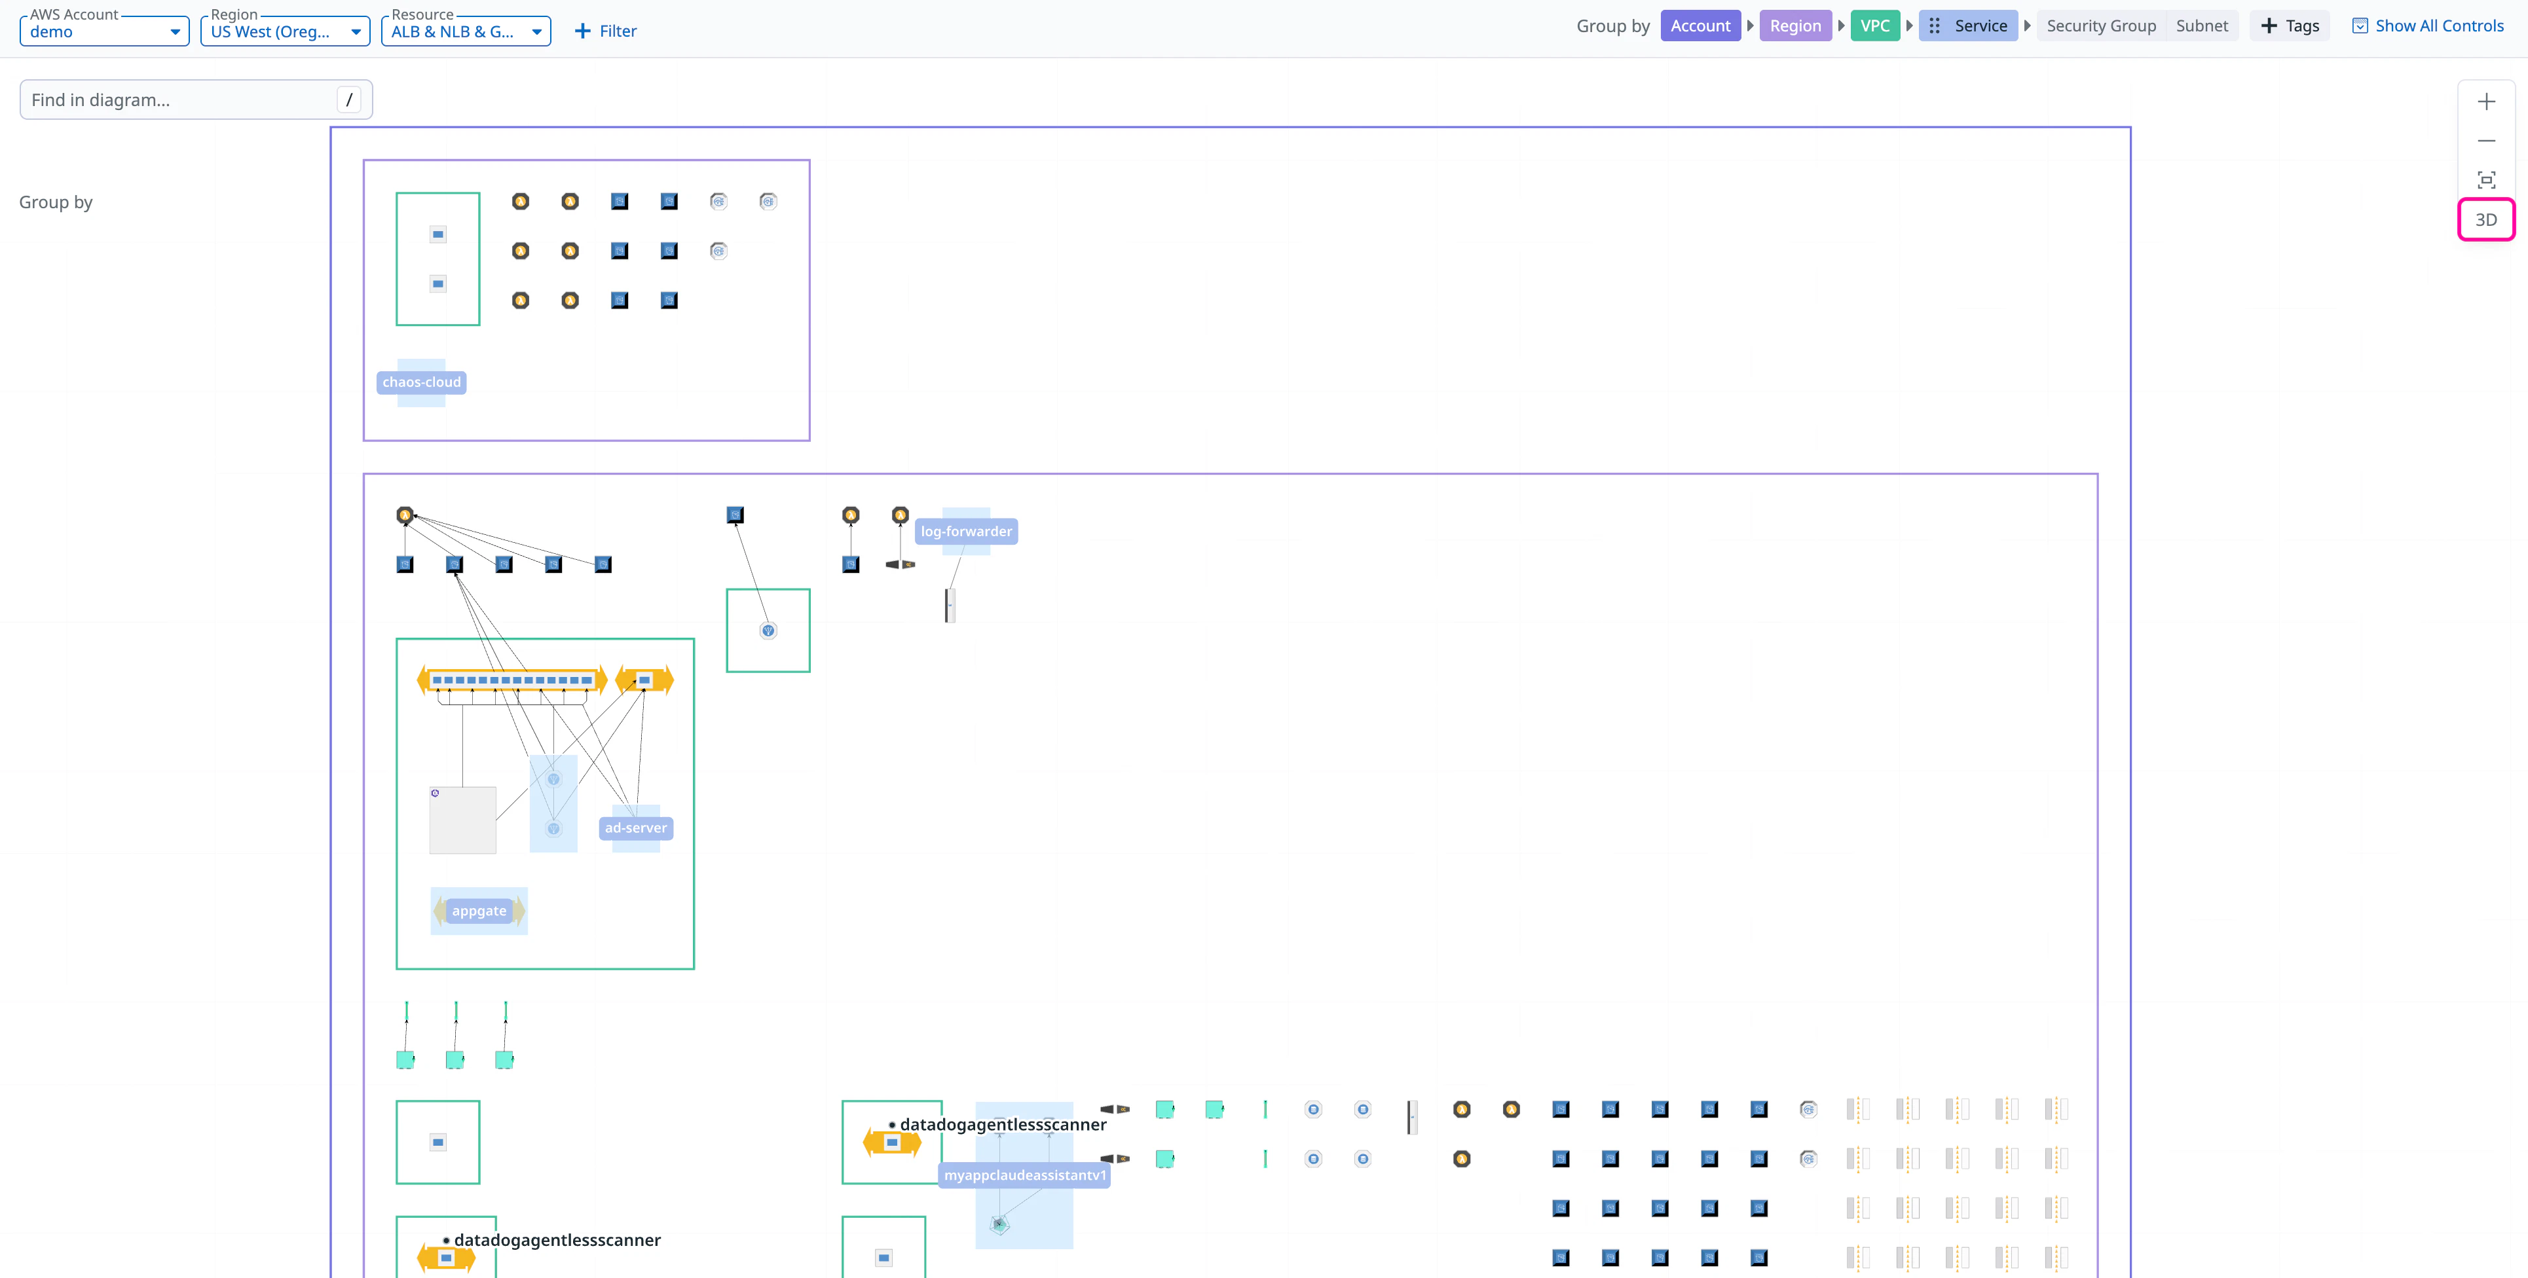This screenshot has width=2528, height=1278.
Task: Expand the Region dropdown
Action: [285, 31]
